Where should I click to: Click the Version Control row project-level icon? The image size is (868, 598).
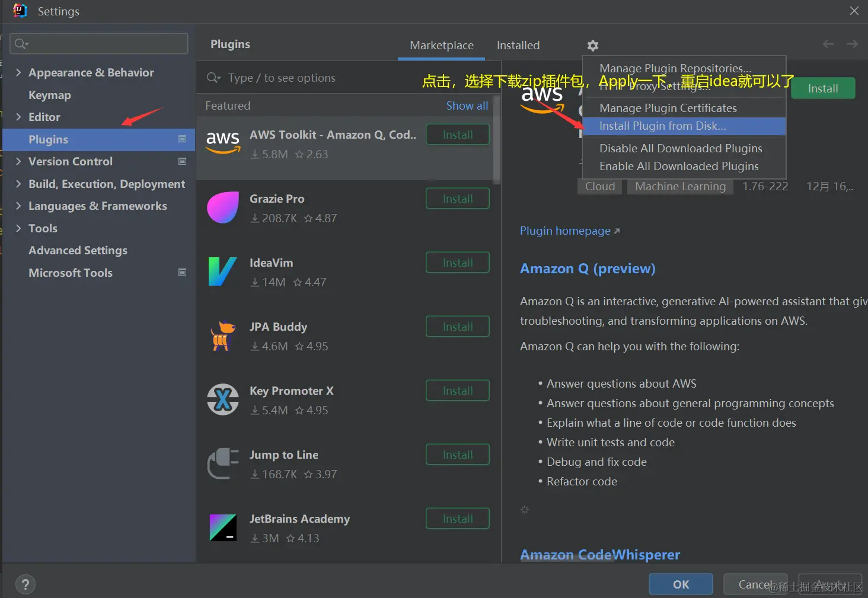183,161
